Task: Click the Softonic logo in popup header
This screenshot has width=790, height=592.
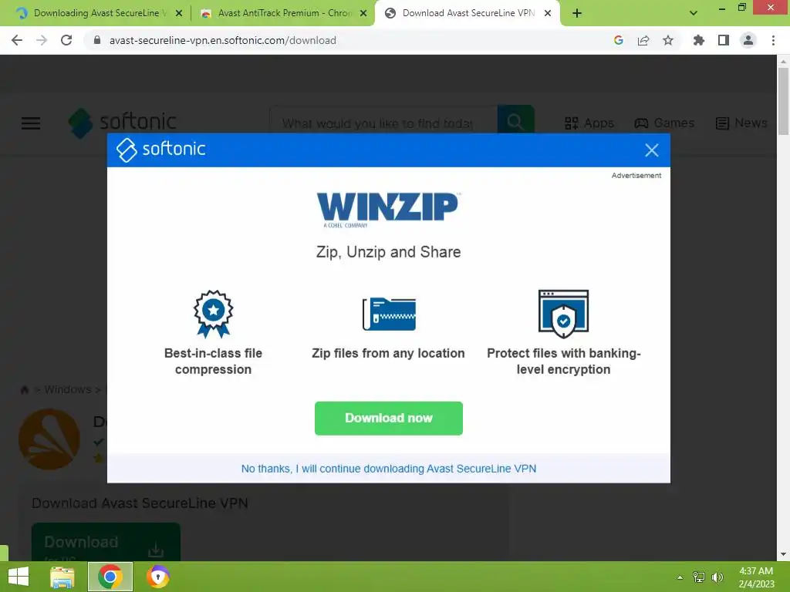Action: (160, 150)
